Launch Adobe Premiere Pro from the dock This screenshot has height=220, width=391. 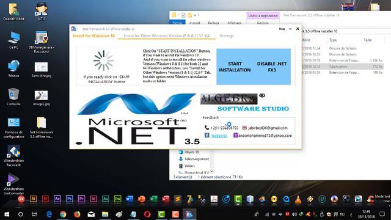pos(81,199)
